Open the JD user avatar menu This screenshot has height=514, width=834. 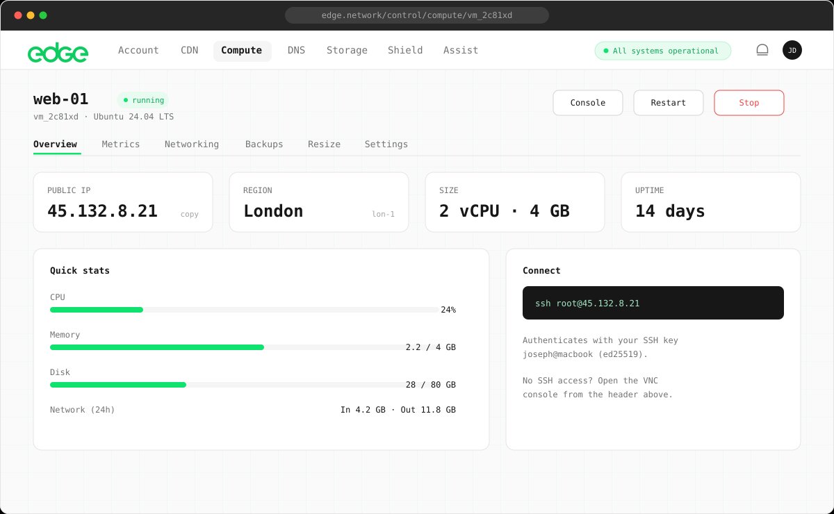792,50
